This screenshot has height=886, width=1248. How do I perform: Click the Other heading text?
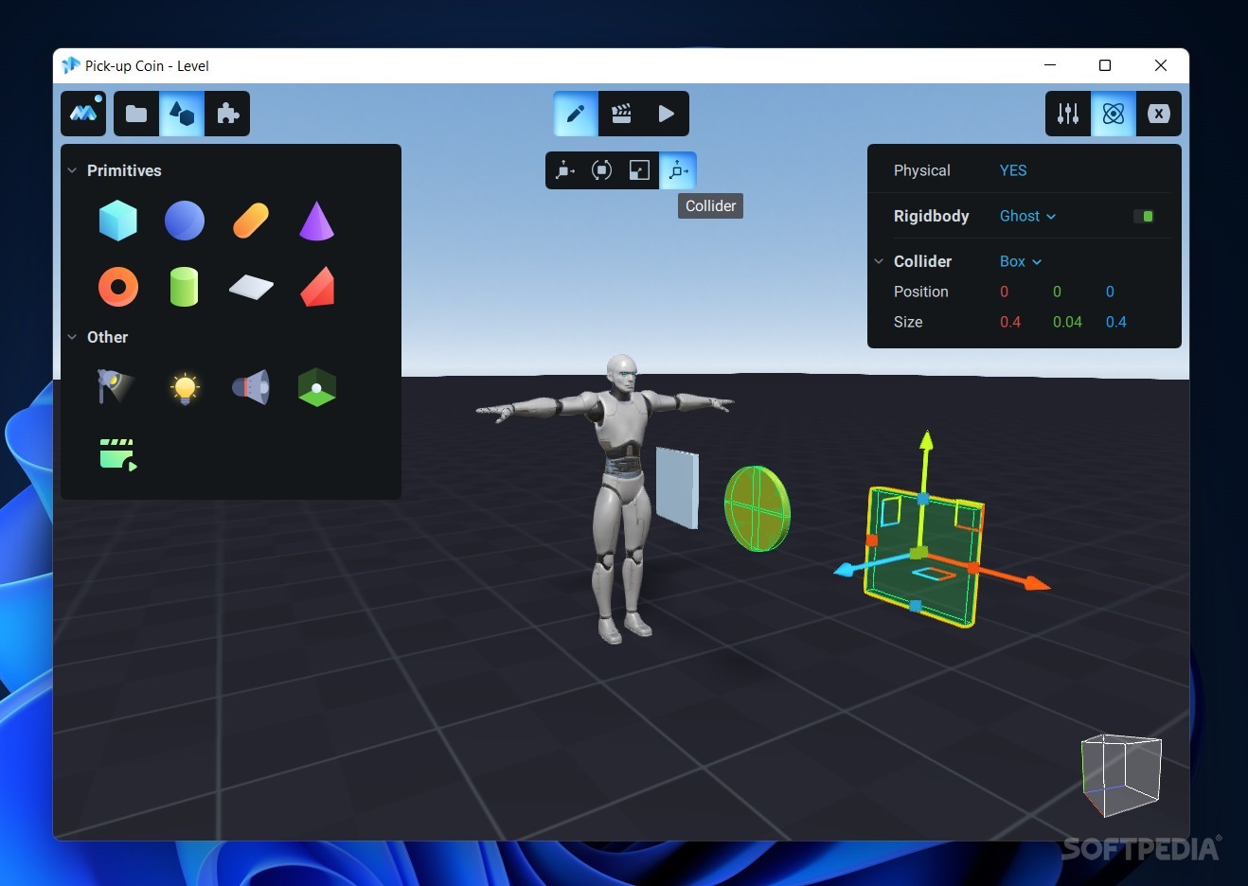(x=107, y=337)
